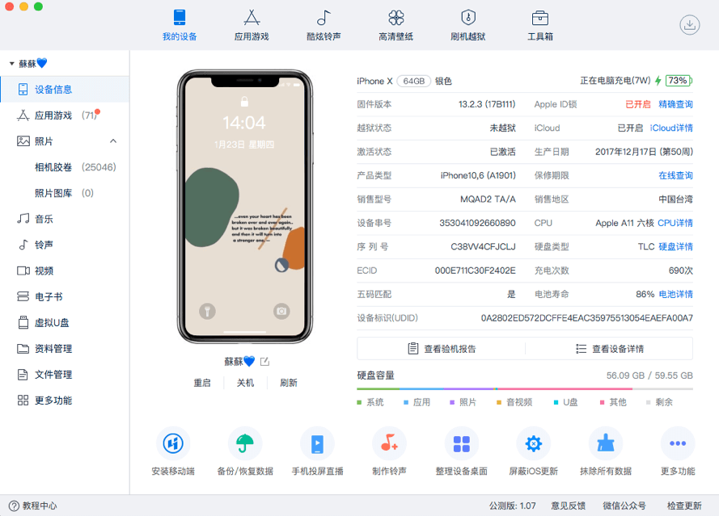This screenshot has height=516, width=719.
Task: Click the pink 其他 legend swatch
Action: pos(602,402)
